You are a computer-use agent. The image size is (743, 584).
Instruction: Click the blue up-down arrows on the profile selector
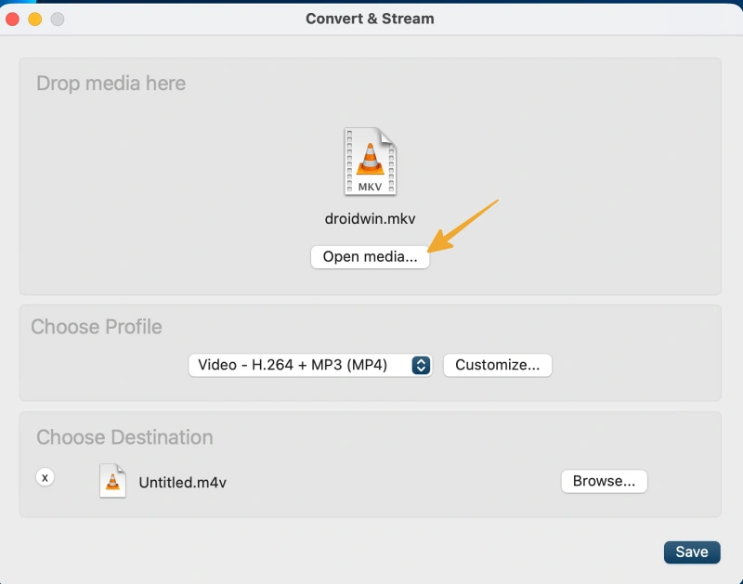[421, 365]
